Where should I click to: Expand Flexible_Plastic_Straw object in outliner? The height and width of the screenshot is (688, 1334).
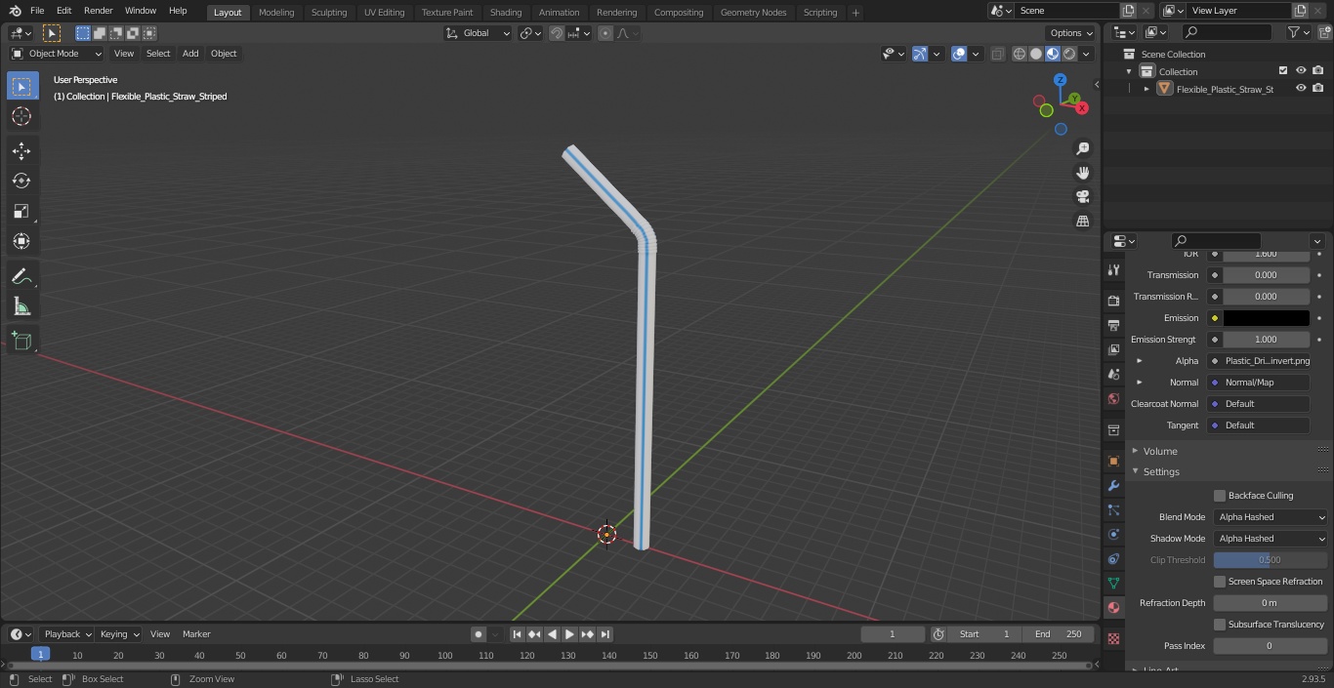coord(1146,89)
